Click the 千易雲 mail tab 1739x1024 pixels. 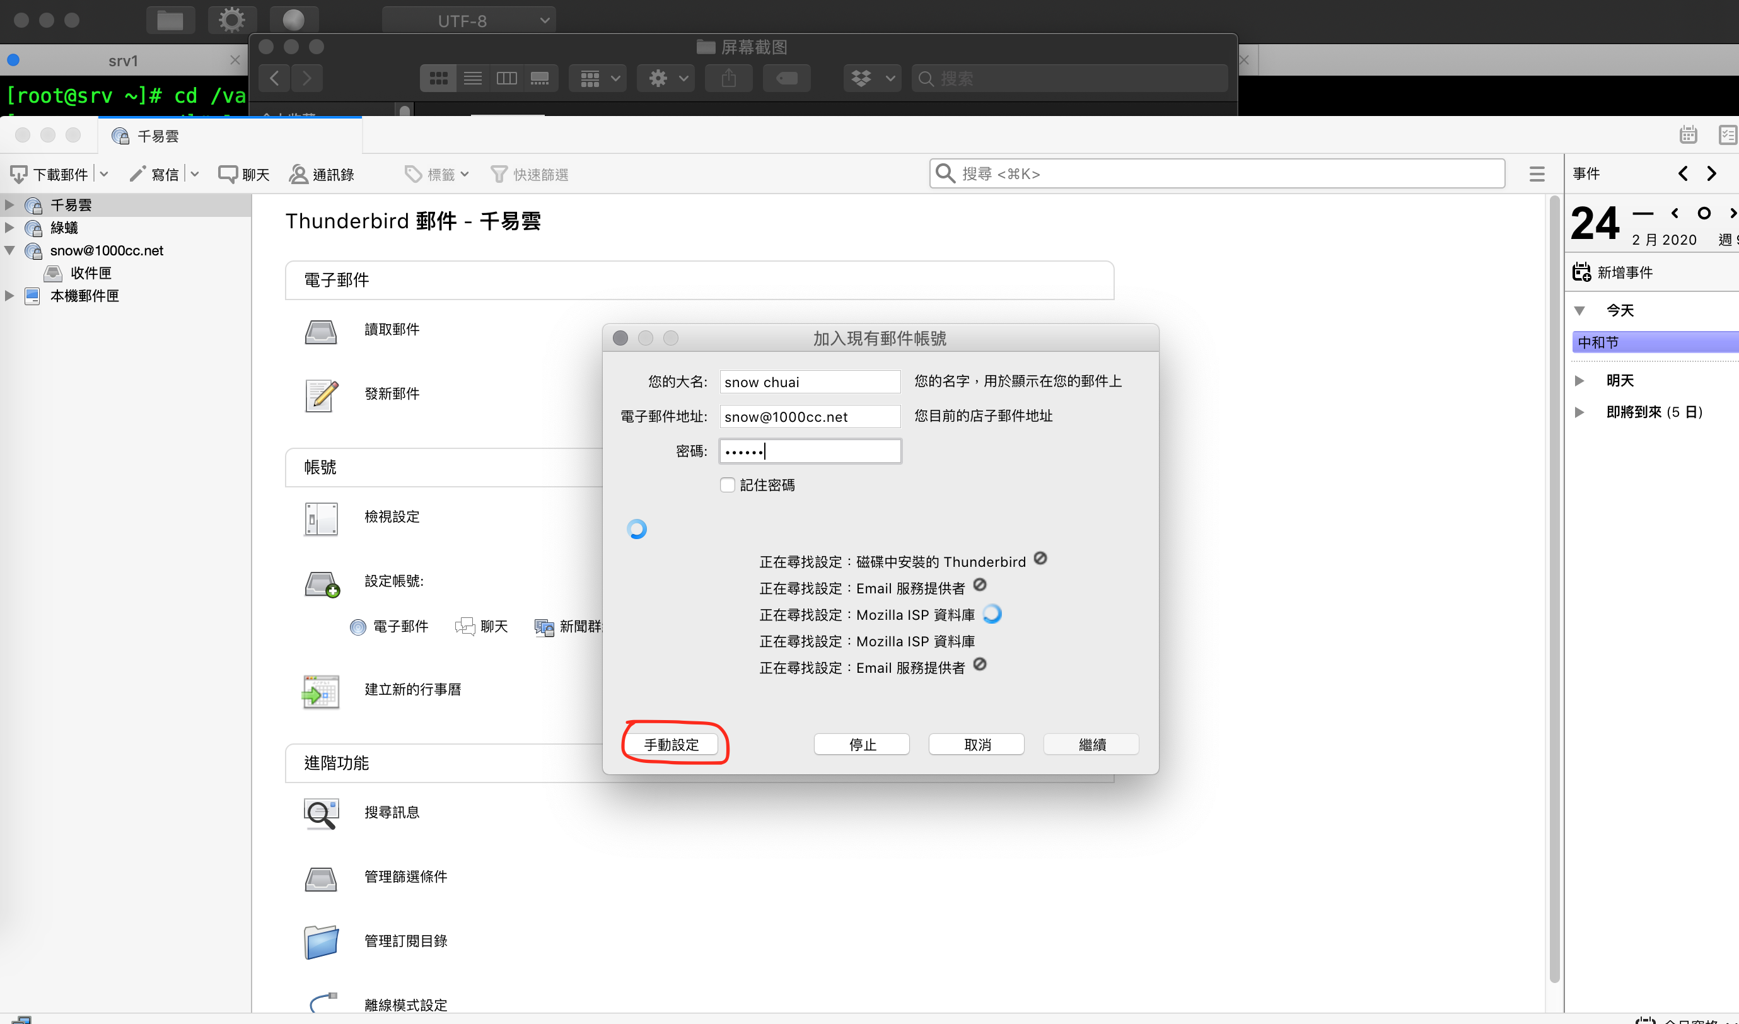tap(230, 136)
